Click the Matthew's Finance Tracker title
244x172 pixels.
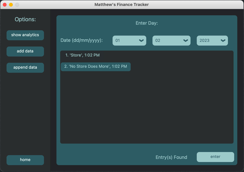click(121, 5)
